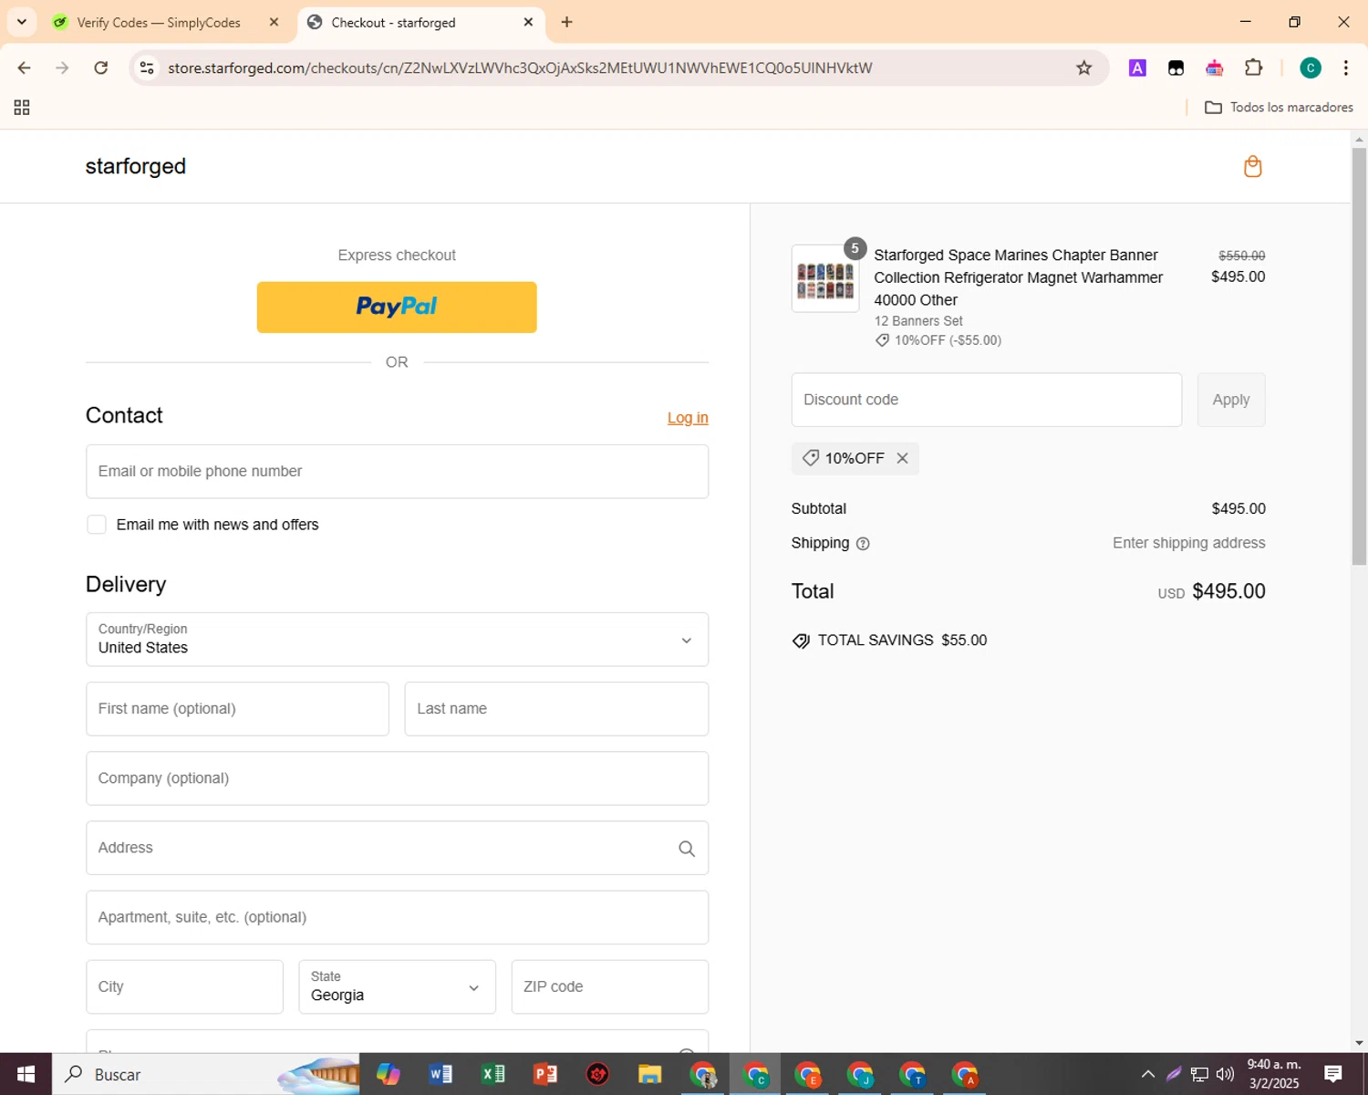Click the Copilot icon on the taskbar
The height and width of the screenshot is (1095, 1368).
389,1074
